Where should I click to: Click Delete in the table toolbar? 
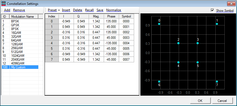77,10
